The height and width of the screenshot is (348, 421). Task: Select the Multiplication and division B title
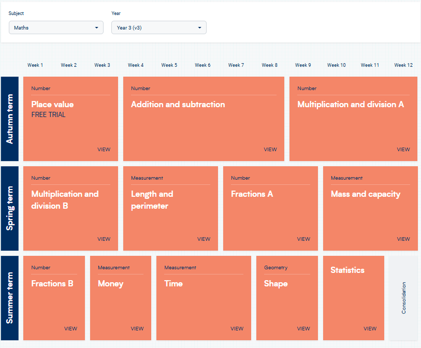pos(65,200)
